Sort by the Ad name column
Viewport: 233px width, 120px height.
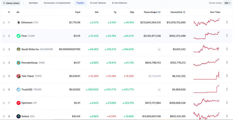[18, 12]
